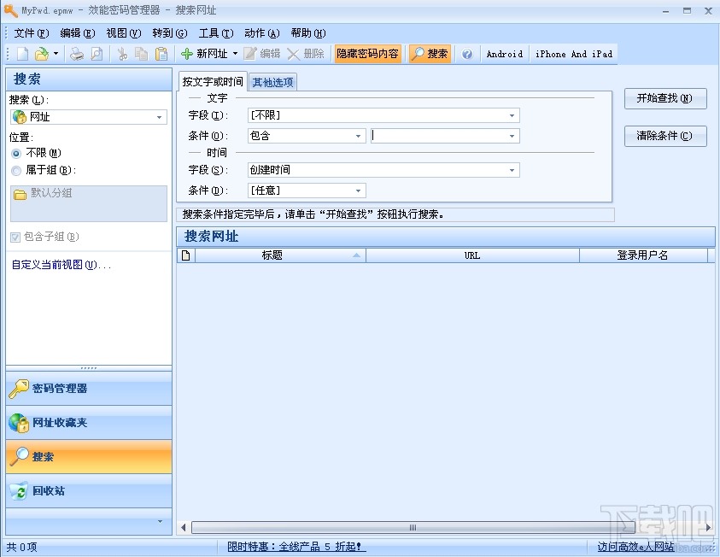Viewport: 720px width, 557px height.
Task: Switch to 其他选项 tab
Action: [272, 83]
